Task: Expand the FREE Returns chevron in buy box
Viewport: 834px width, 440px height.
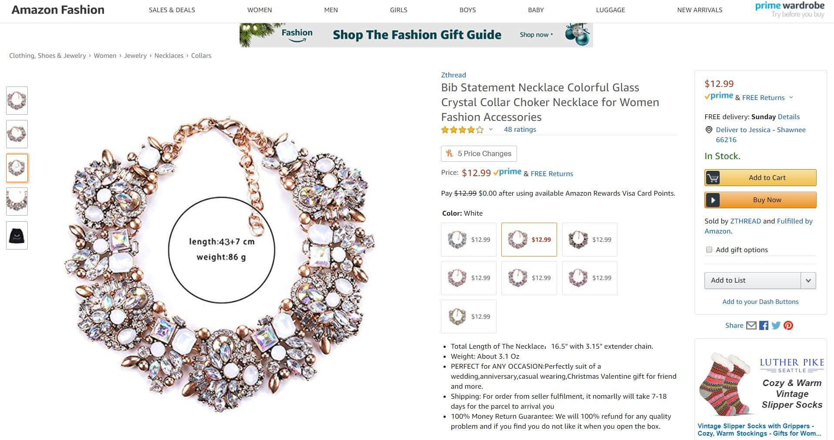Action: coord(791,97)
